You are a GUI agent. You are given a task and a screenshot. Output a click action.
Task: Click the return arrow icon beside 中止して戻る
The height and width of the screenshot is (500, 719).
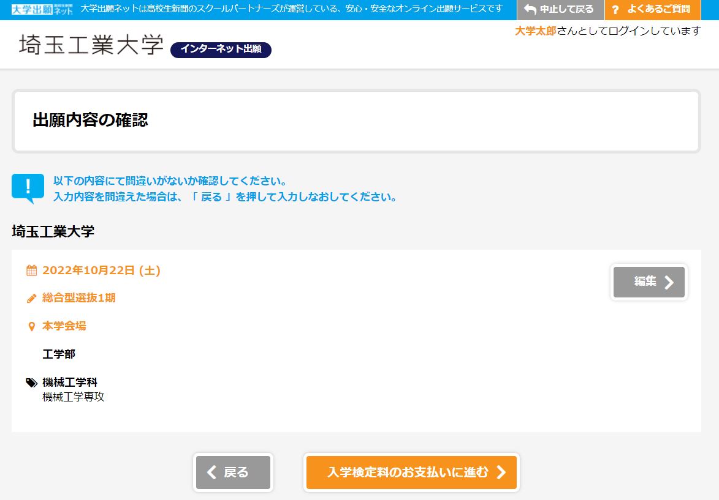[x=530, y=10]
